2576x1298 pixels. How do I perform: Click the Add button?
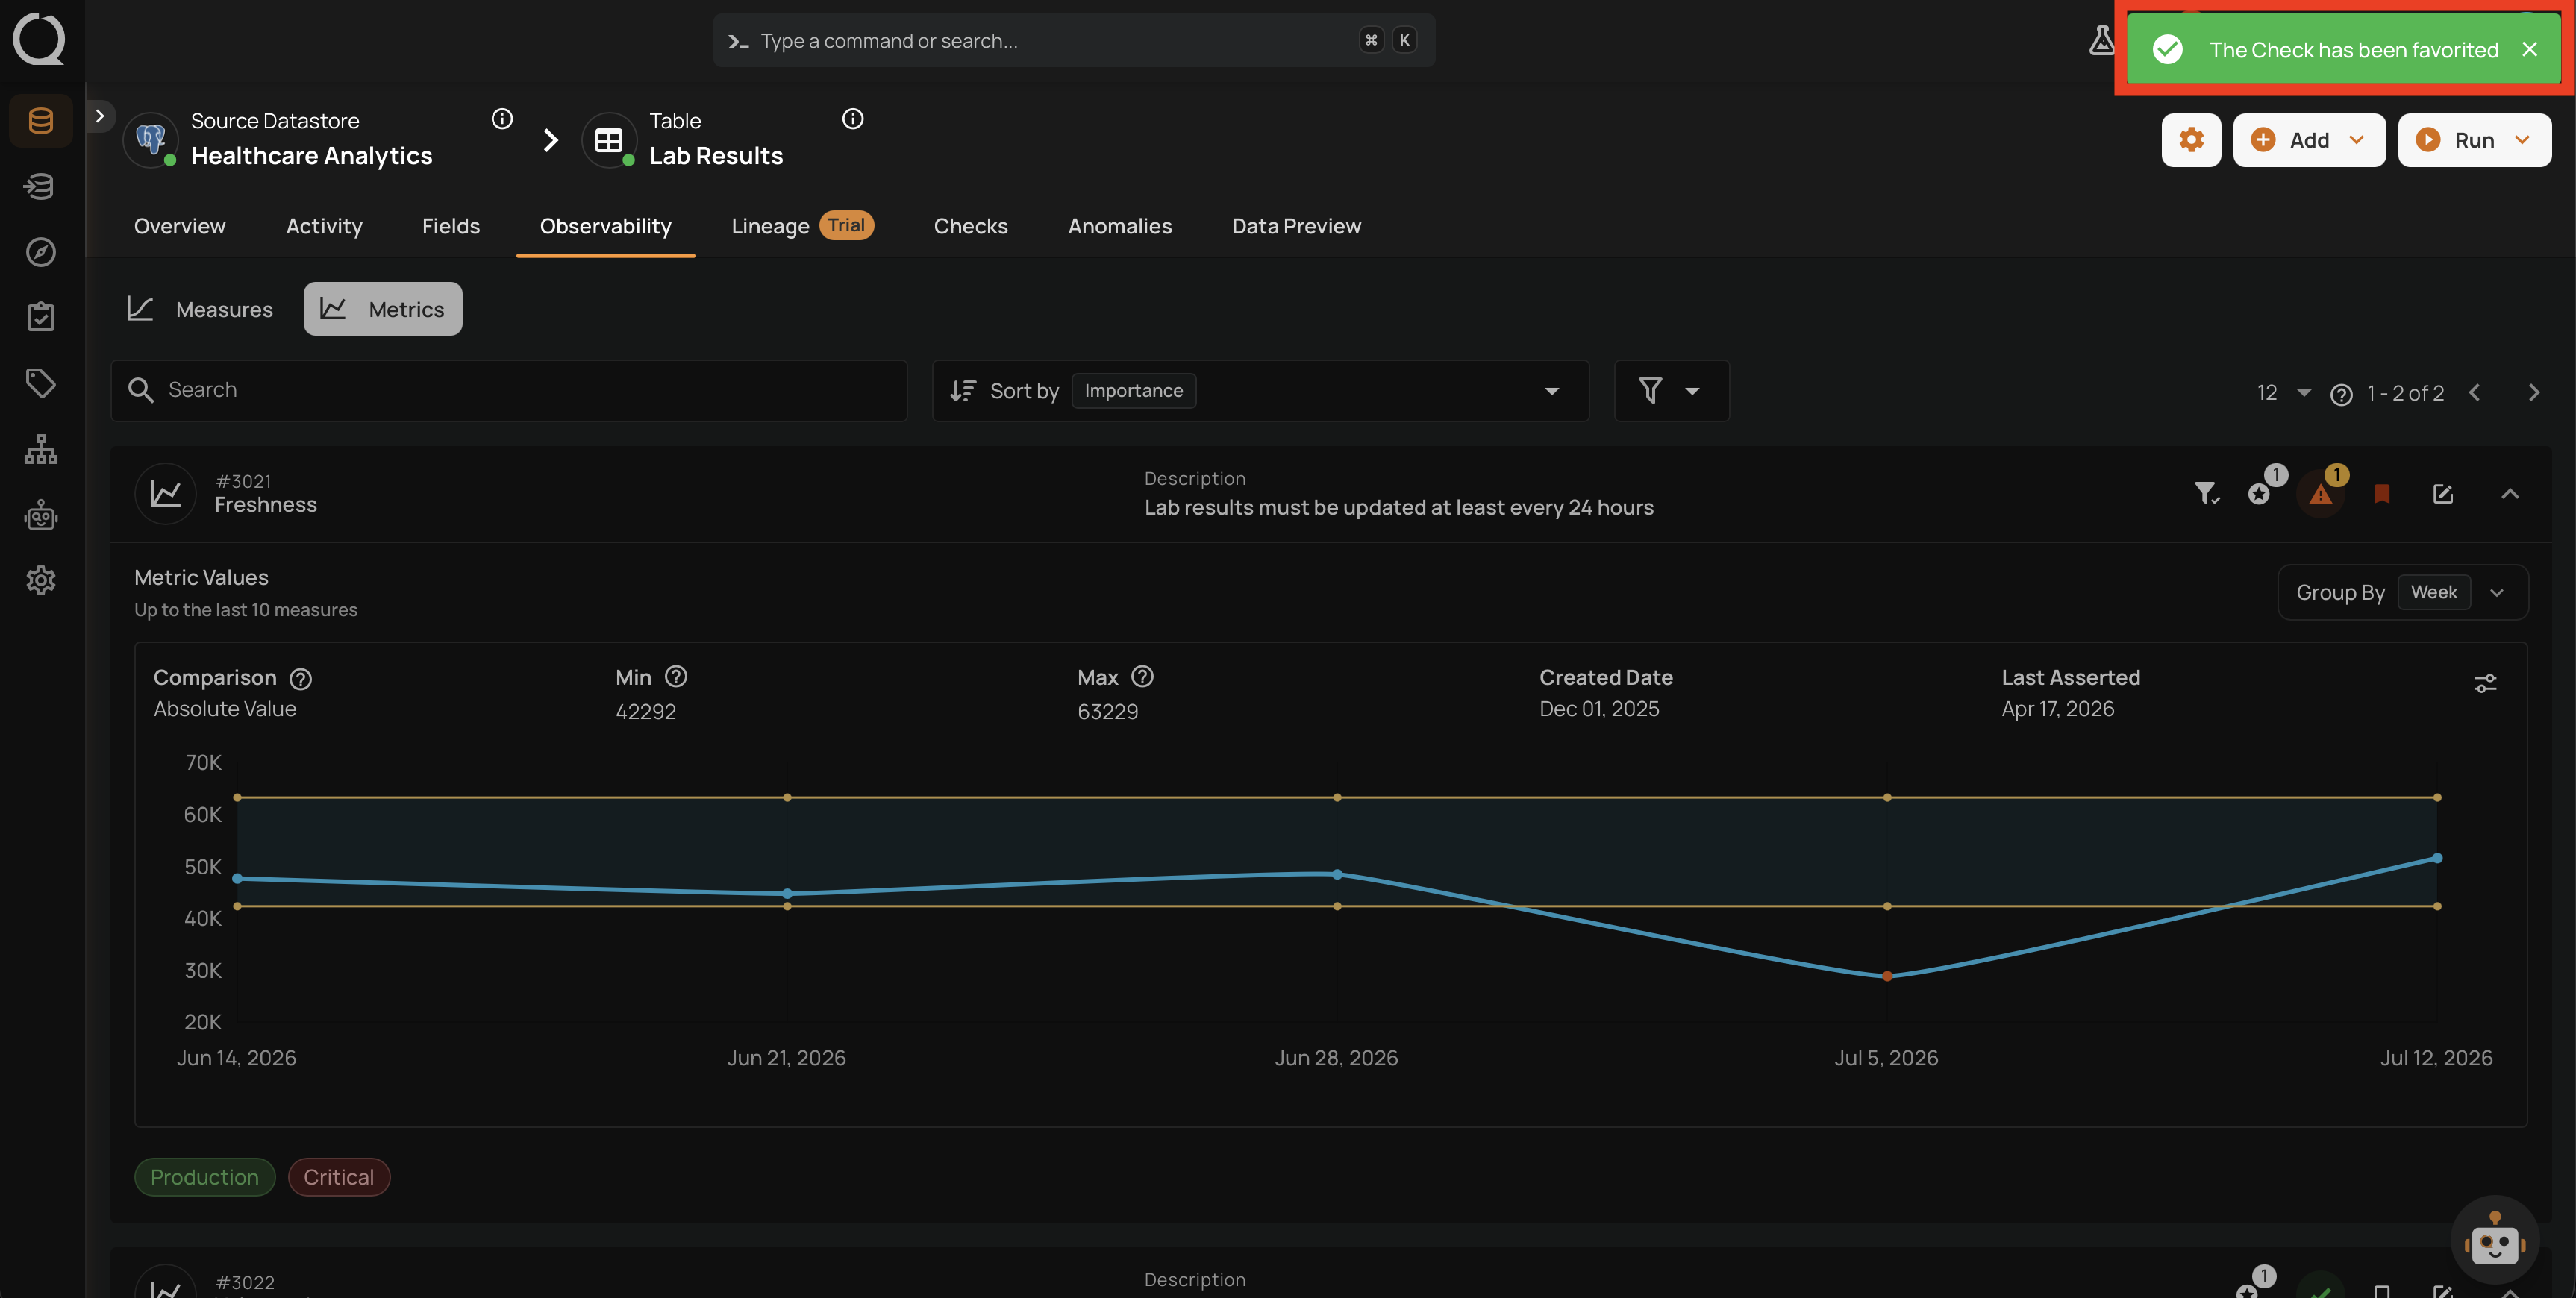click(x=2309, y=140)
